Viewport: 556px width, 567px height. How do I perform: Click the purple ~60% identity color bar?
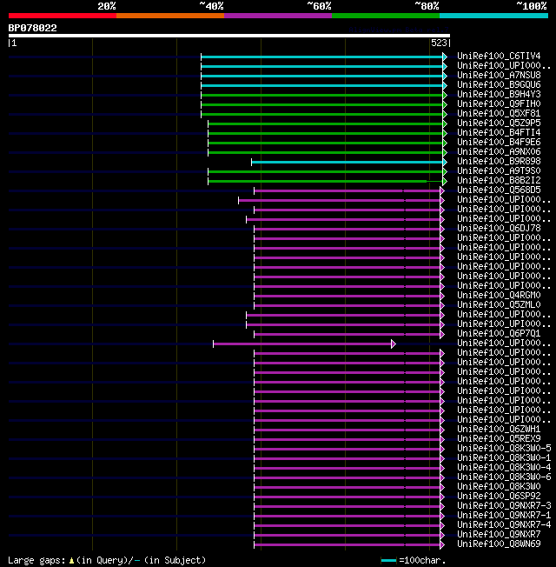(278, 16)
